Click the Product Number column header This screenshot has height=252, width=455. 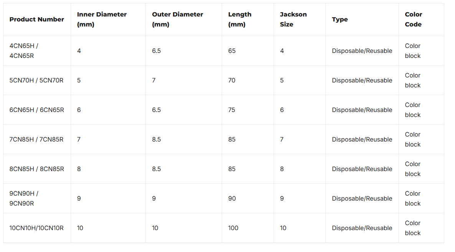point(37,20)
